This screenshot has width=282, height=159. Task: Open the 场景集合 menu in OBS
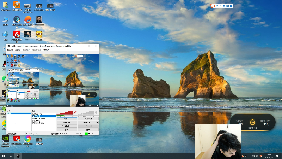(x=37, y=49)
